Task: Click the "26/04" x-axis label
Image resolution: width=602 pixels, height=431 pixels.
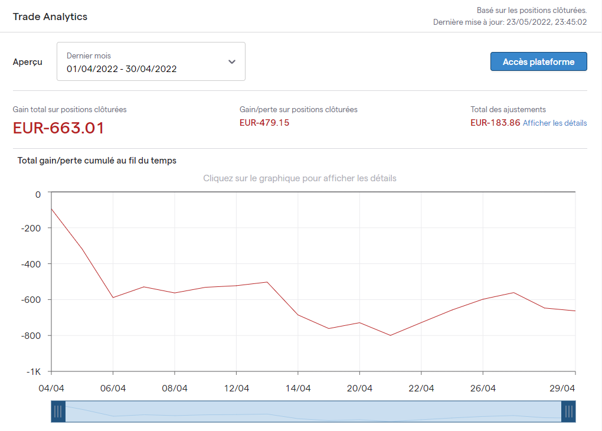Action: point(483,388)
